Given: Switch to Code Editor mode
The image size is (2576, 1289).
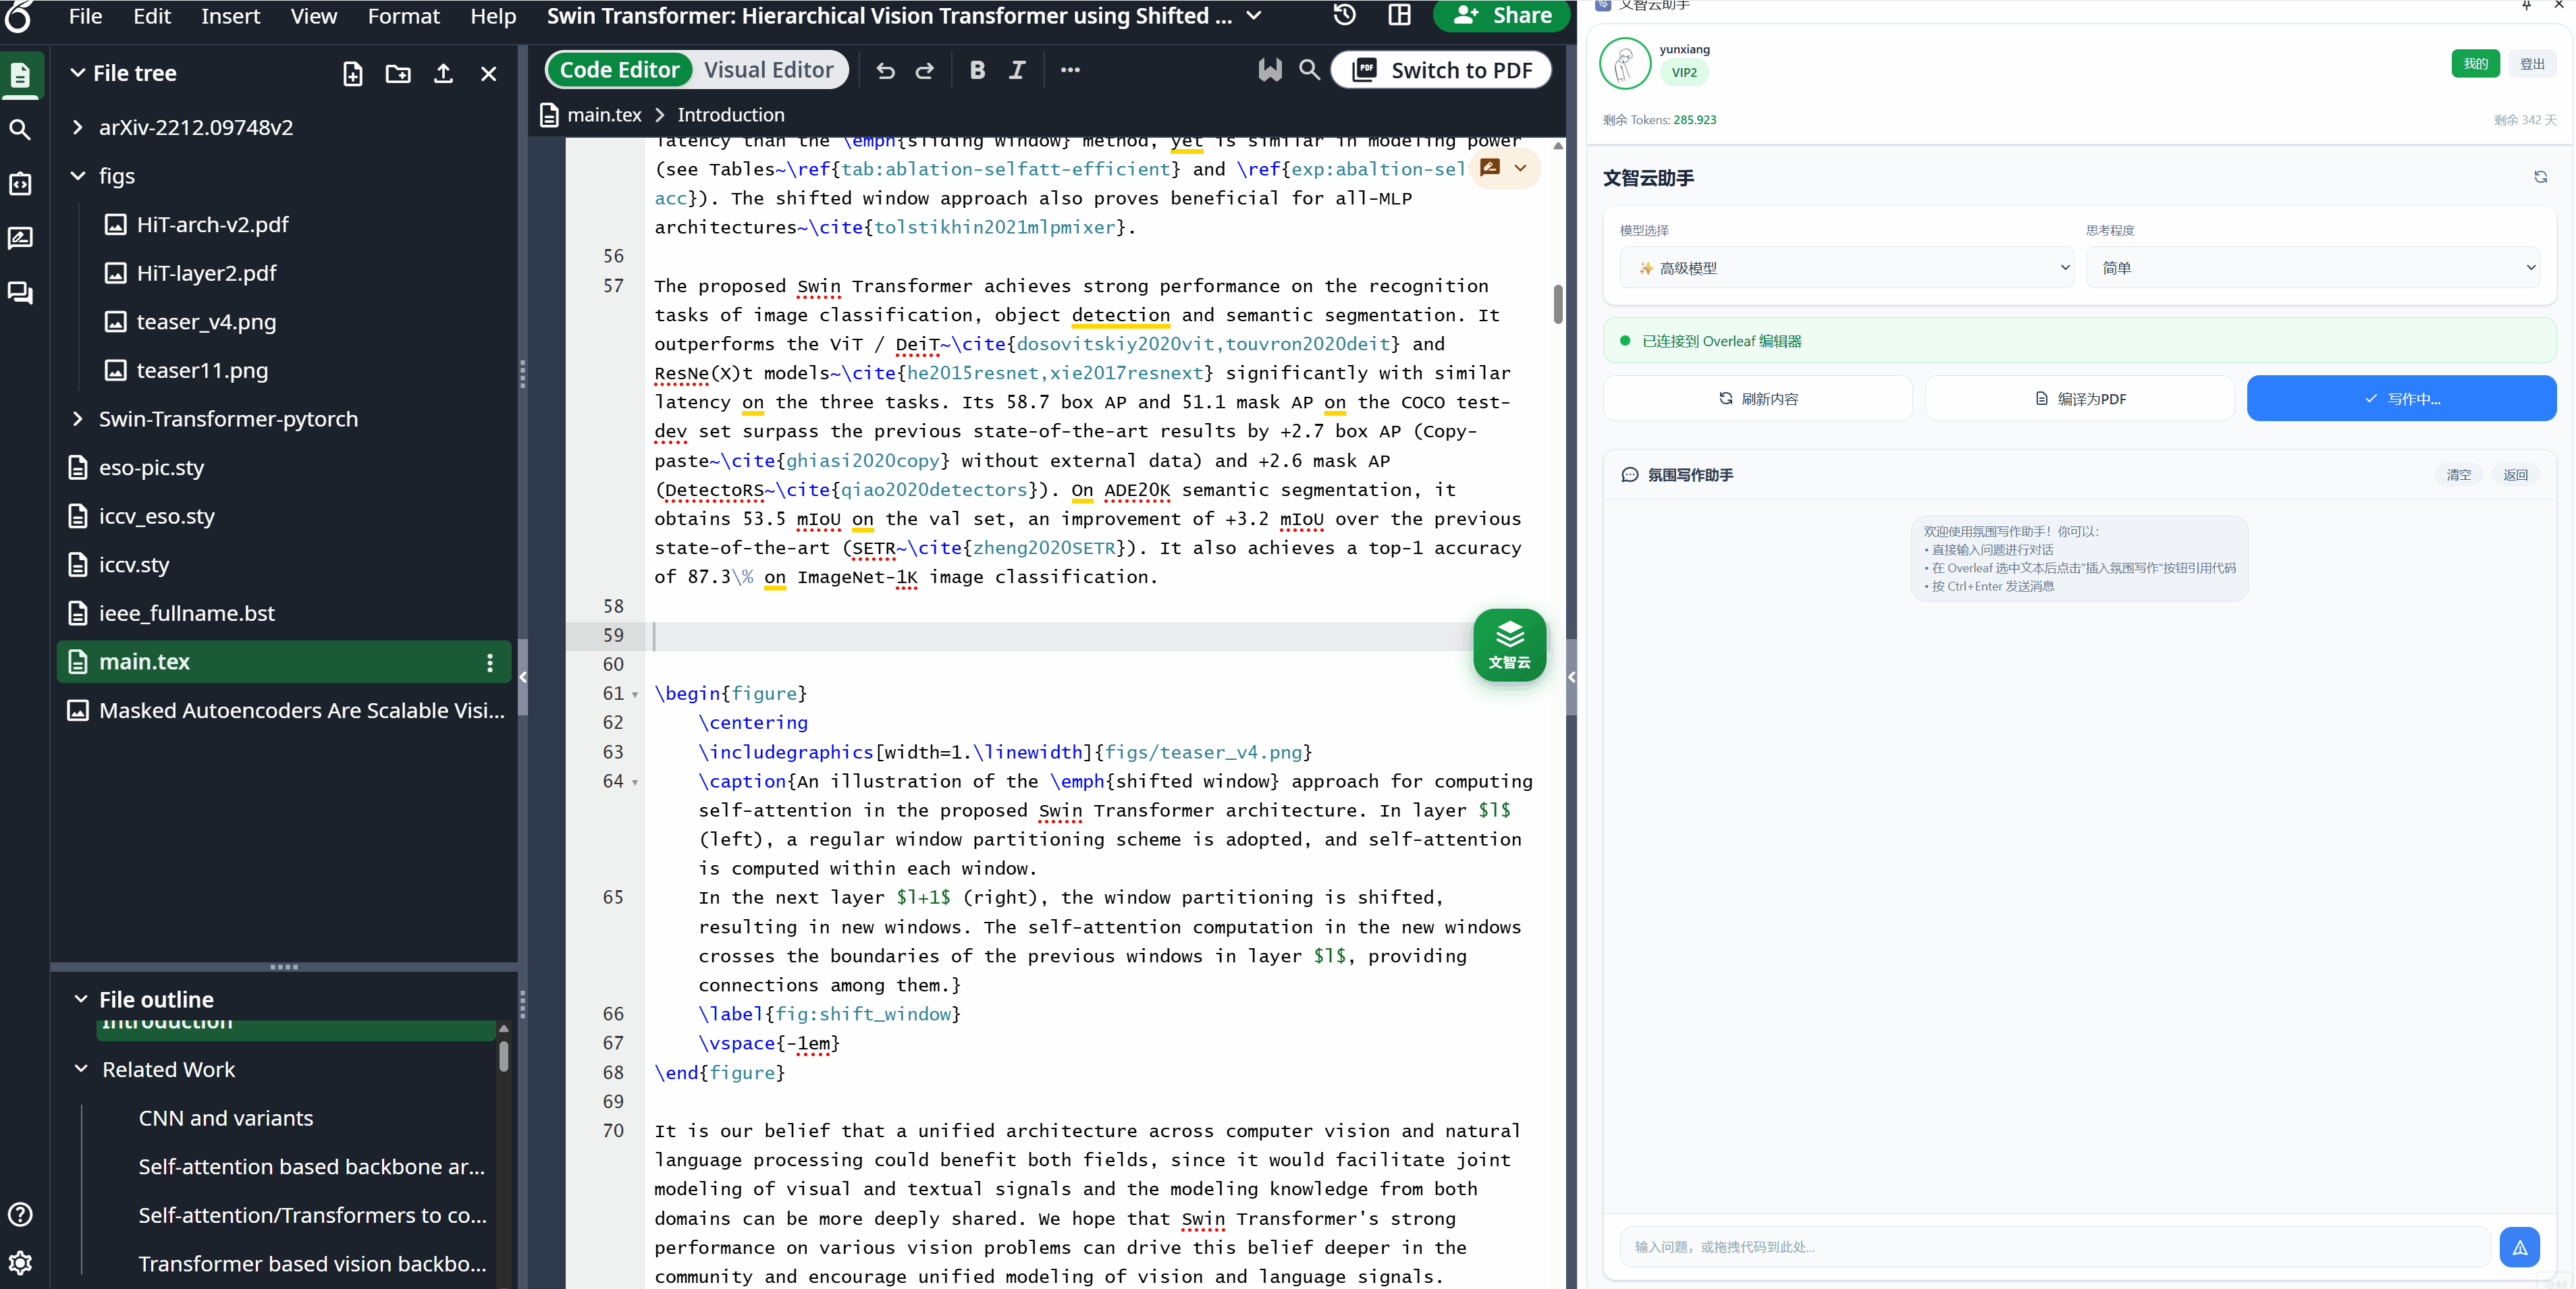Looking at the screenshot, I should (619, 70).
